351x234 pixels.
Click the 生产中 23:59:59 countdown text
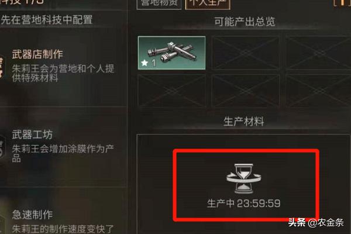click(243, 204)
